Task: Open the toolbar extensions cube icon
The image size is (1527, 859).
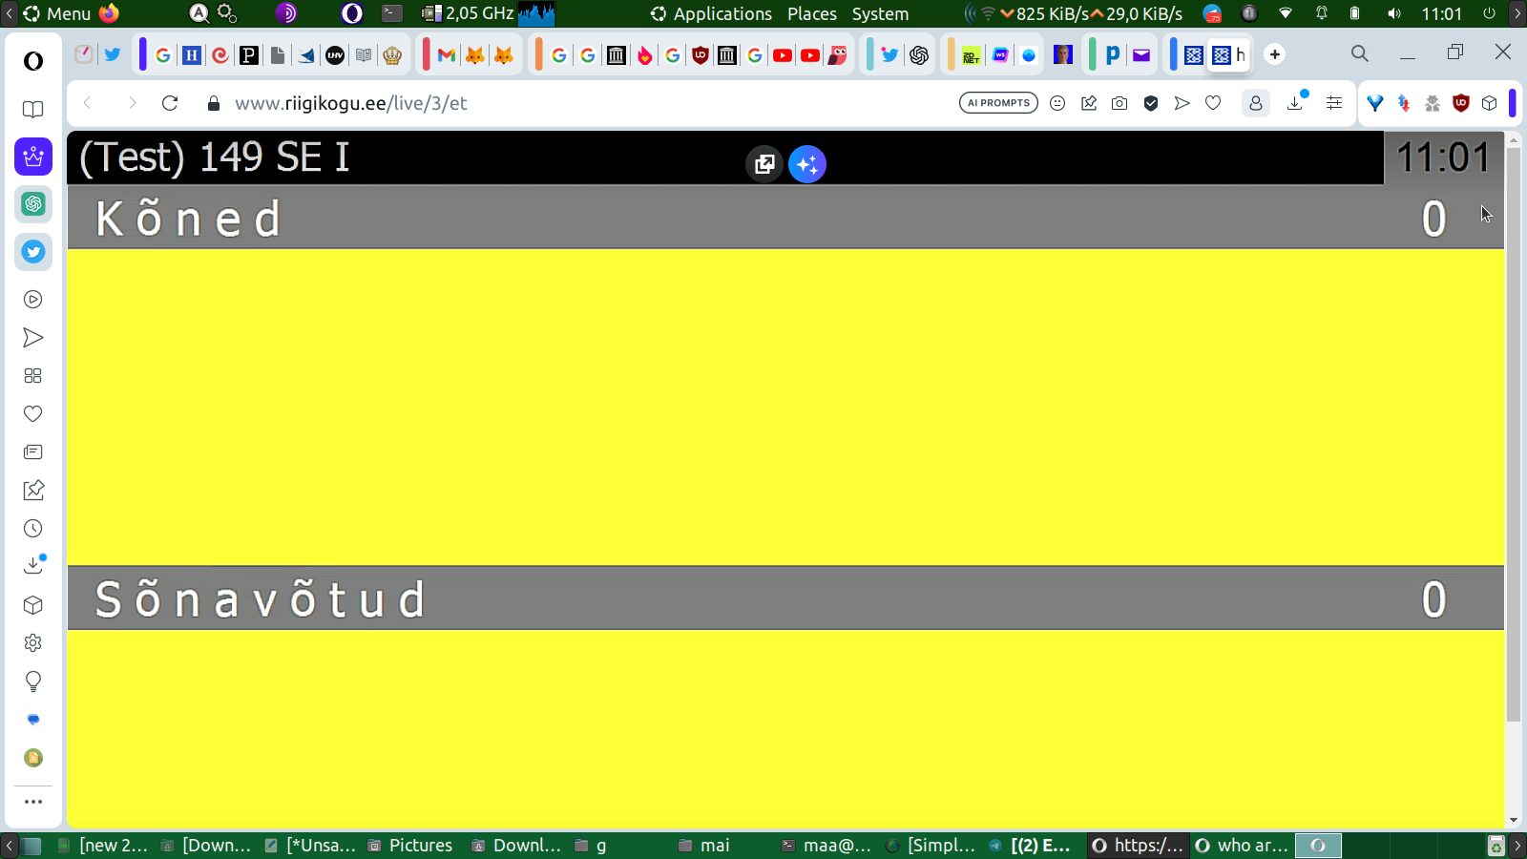Action: click(x=1490, y=103)
